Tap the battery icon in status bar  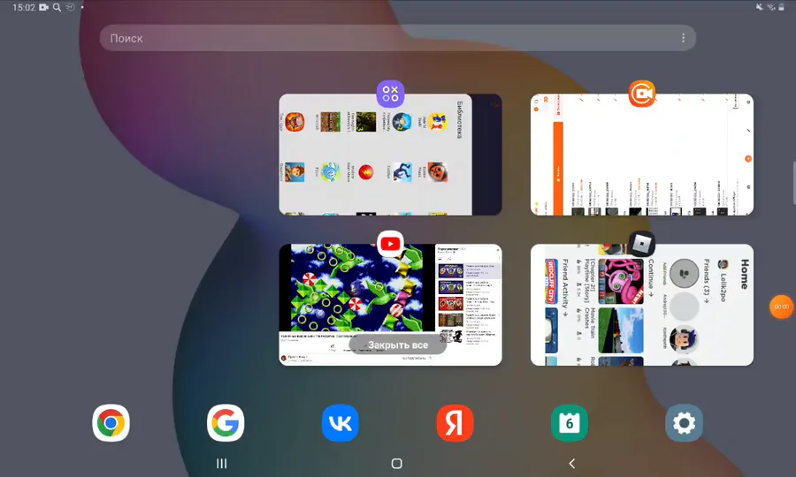(782, 6)
